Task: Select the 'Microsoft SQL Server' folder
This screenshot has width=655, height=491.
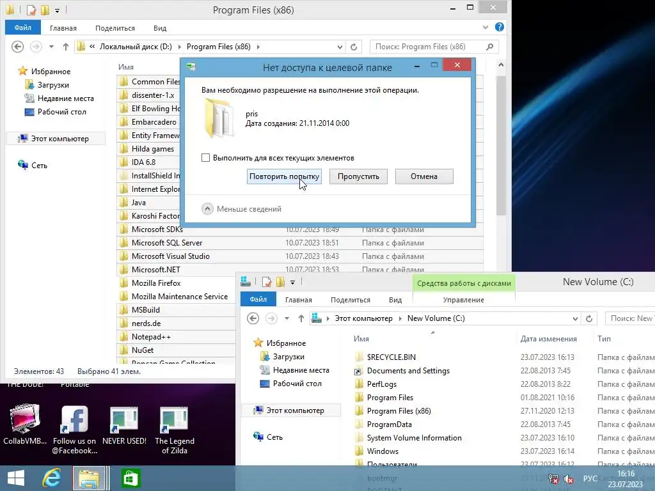Action: point(167,242)
